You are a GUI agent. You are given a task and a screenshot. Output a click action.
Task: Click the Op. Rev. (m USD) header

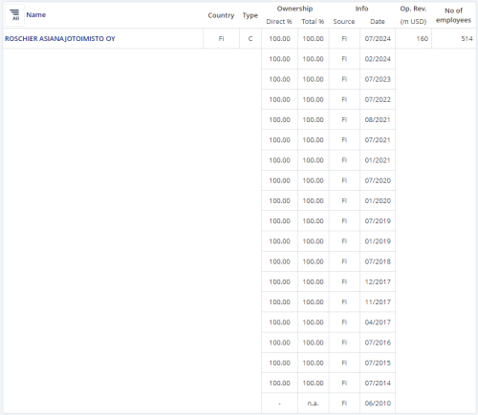click(413, 15)
